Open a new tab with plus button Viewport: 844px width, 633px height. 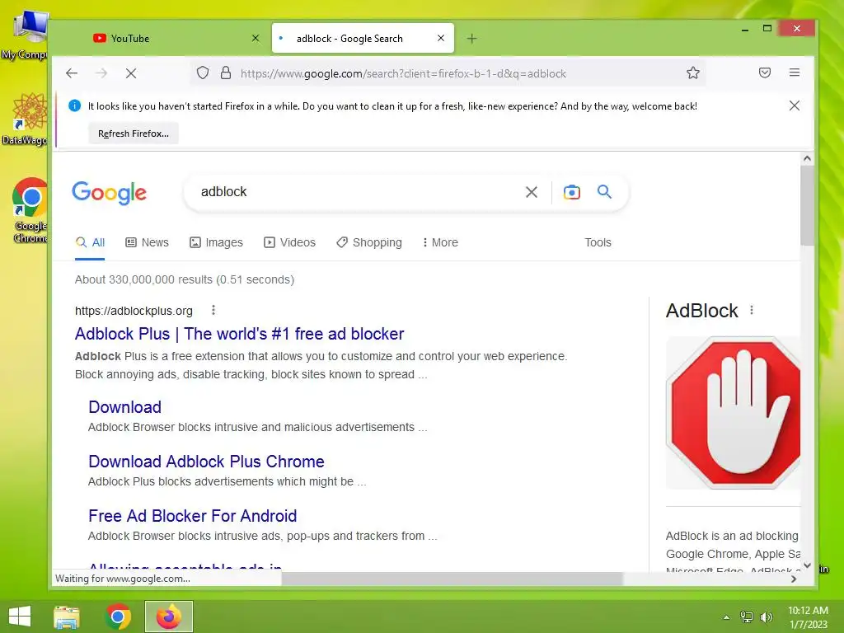pyautogui.click(x=471, y=39)
